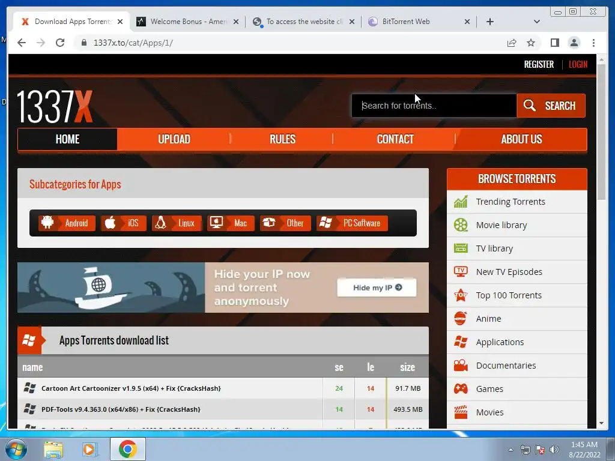Viewport: 615px width, 461px height.
Task: Click the address bar URL
Action: [133, 43]
